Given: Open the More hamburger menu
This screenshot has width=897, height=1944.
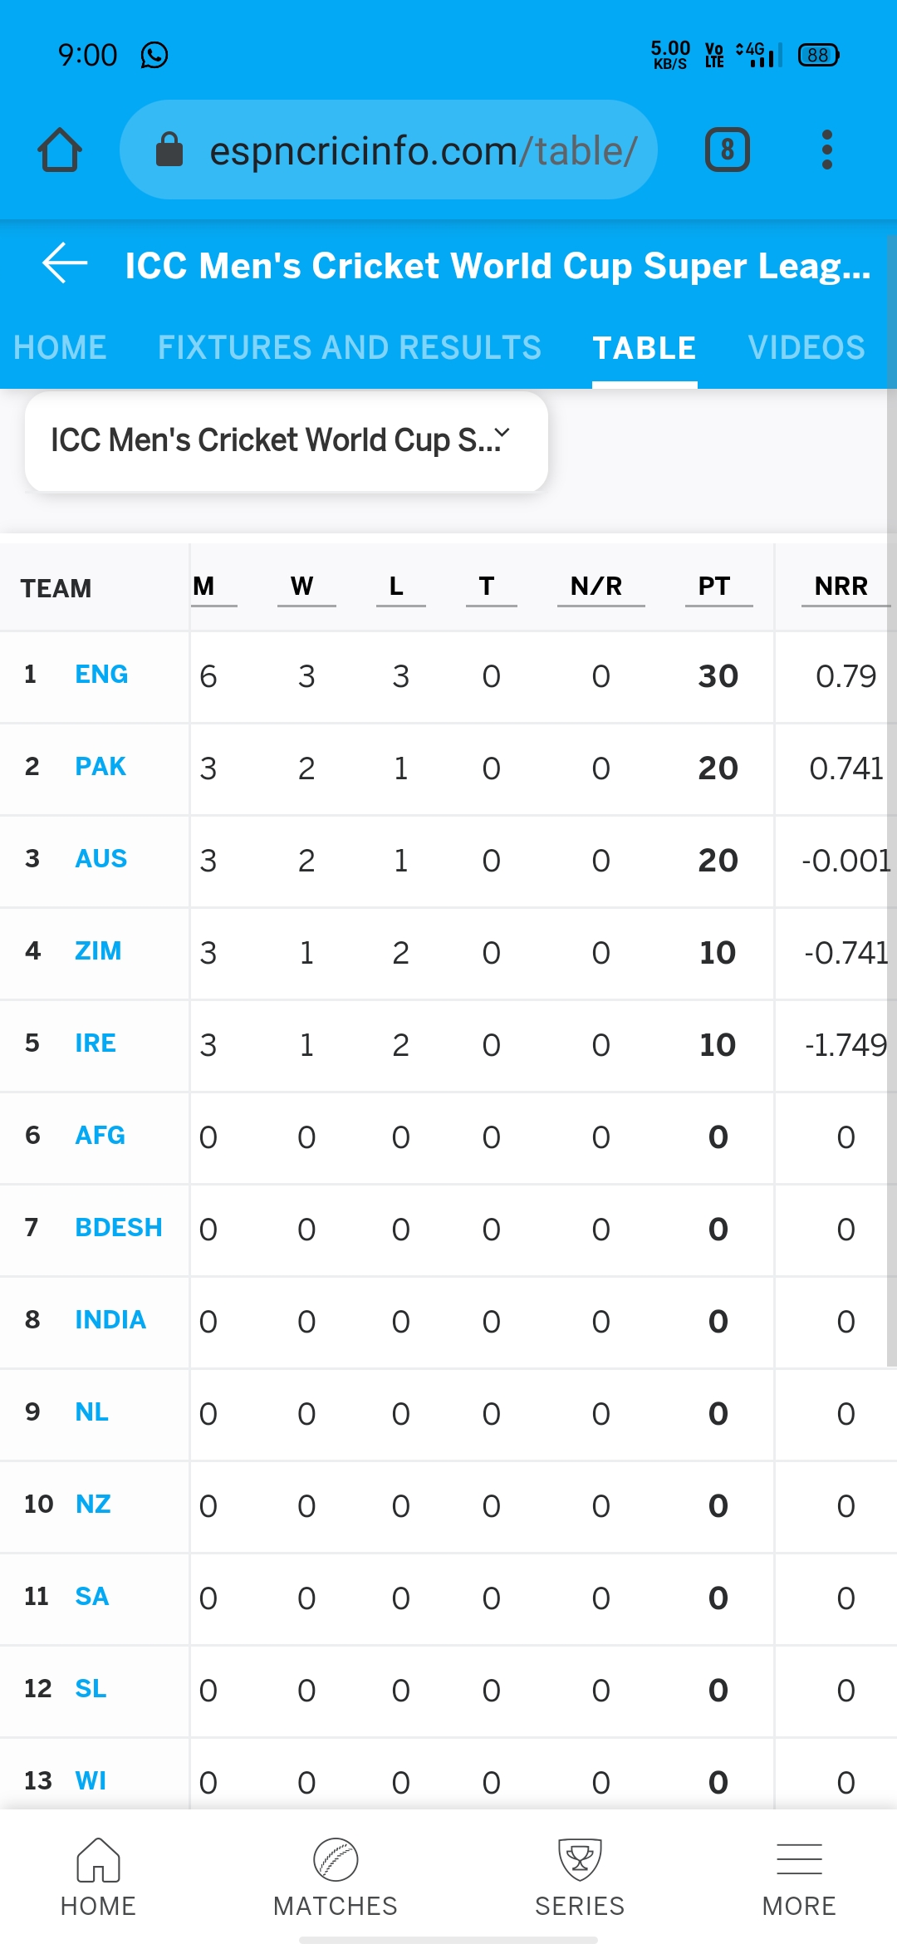Looking at the screenshot, I should [x=799, y=1876].
